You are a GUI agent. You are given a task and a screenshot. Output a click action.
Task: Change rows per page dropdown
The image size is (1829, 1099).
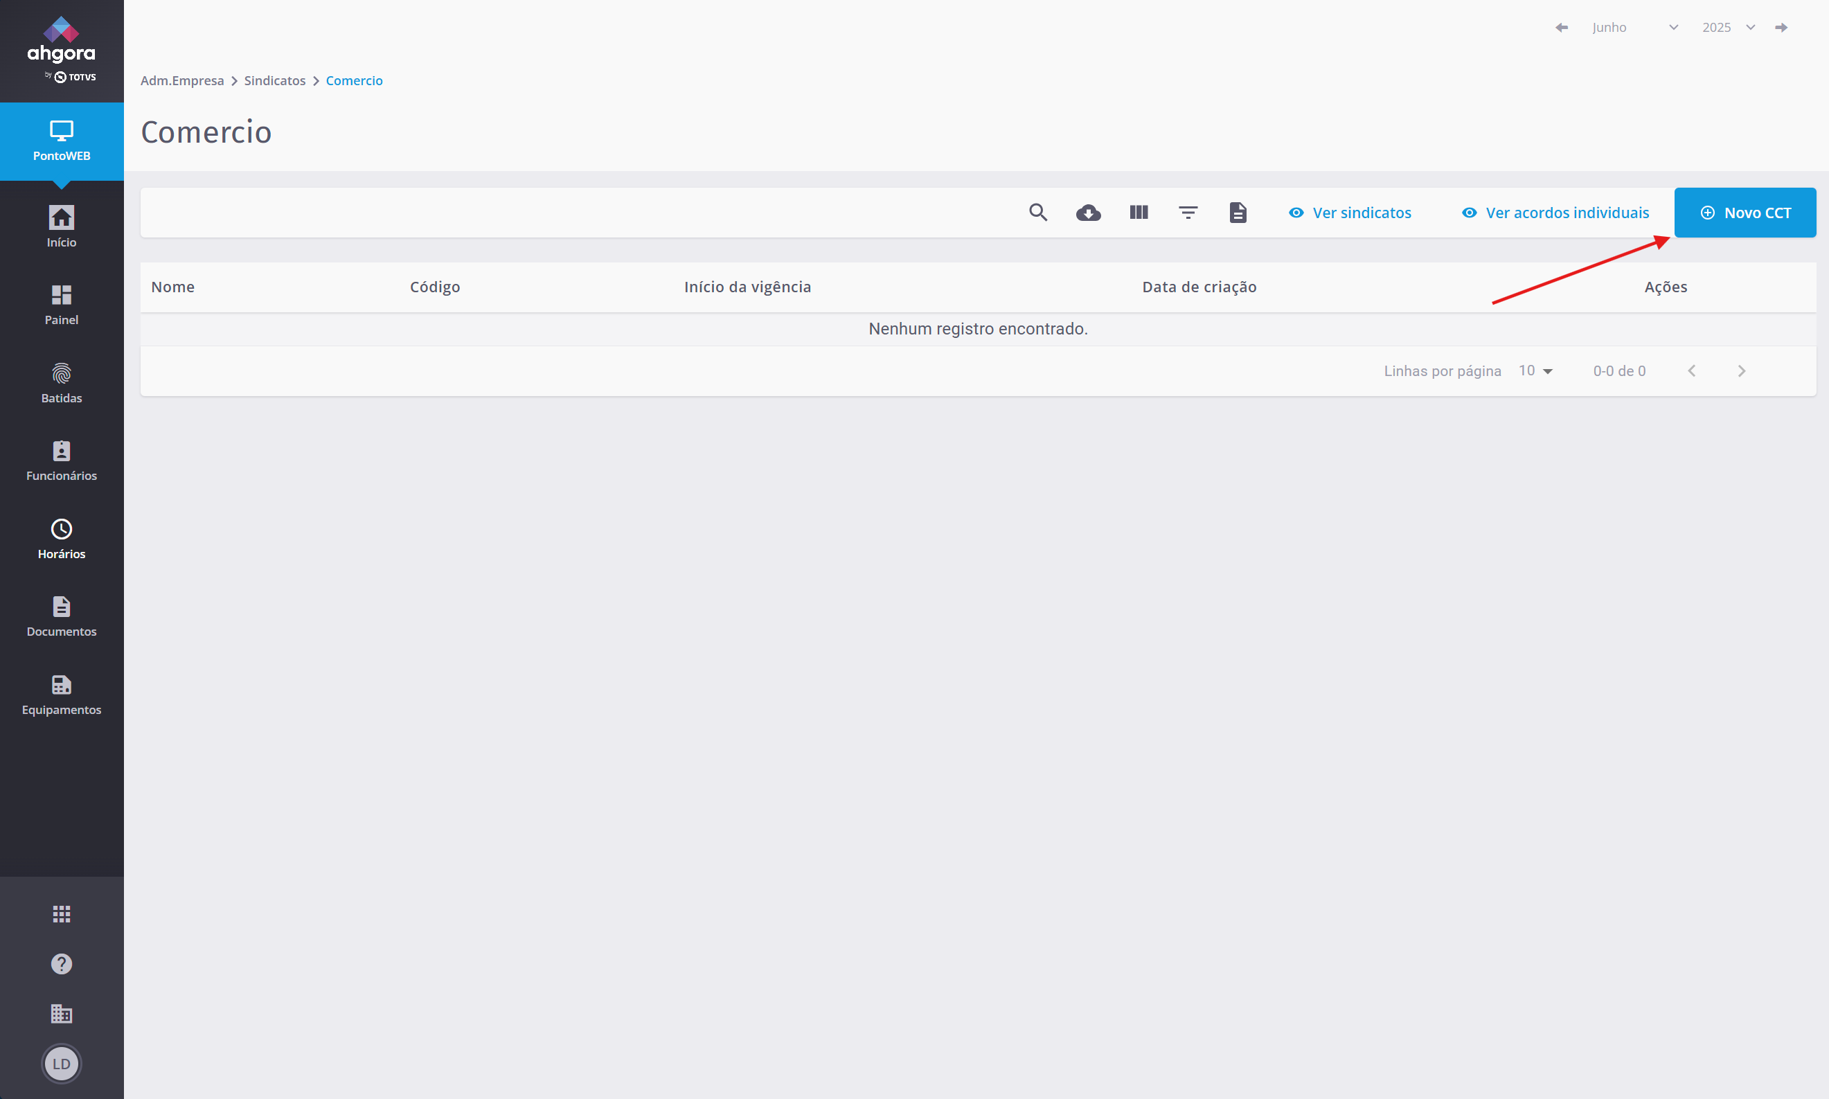1535,371
